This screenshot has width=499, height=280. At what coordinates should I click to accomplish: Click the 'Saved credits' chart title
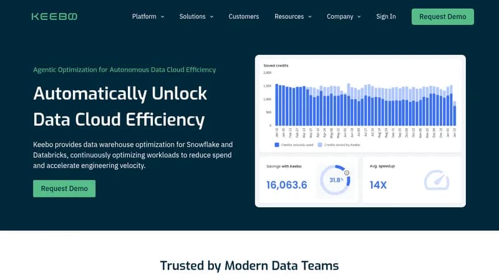point(276,65)
